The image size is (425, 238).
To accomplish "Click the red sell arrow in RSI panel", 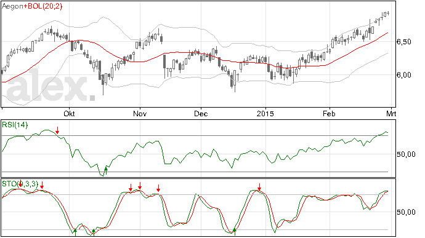I will click(57, 130).
